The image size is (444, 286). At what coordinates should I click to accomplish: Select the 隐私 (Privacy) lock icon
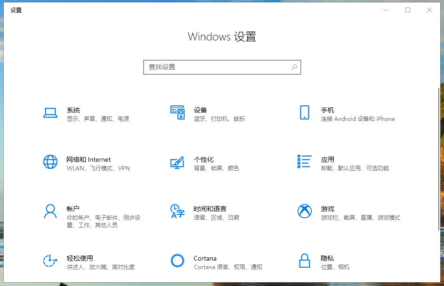[x=304, y=261]
